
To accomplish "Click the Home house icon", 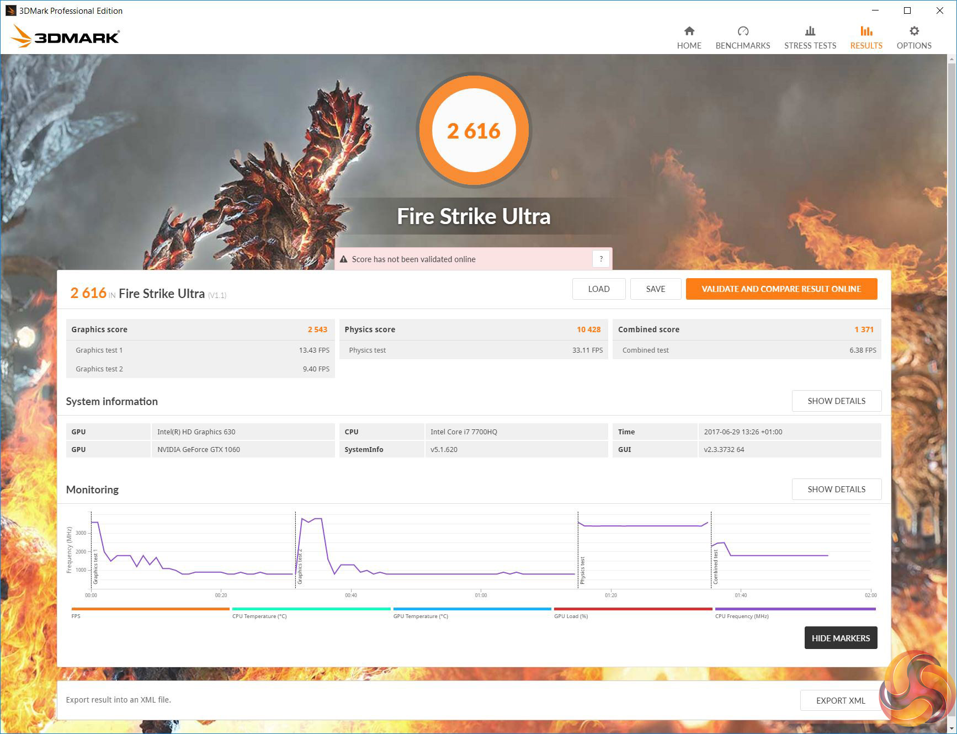I will pos(689,31).
